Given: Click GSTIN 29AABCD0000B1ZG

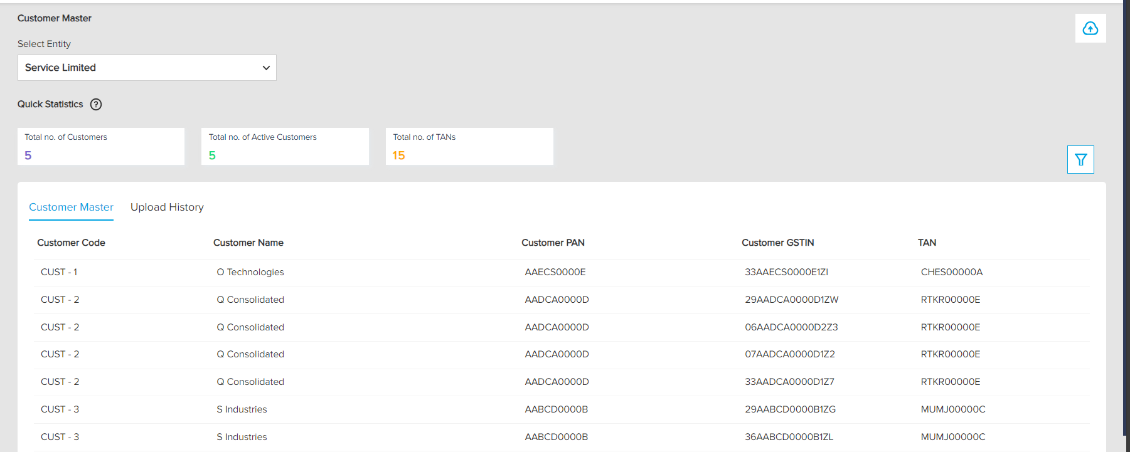Looking at the screenshot, I should 791,409.
